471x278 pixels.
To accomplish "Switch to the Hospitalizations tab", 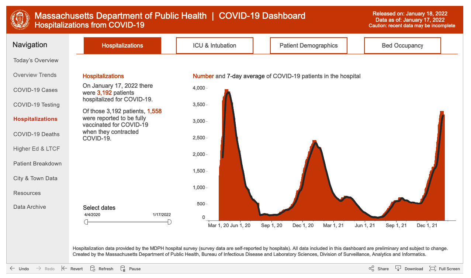I will click(x=122, y=46).
